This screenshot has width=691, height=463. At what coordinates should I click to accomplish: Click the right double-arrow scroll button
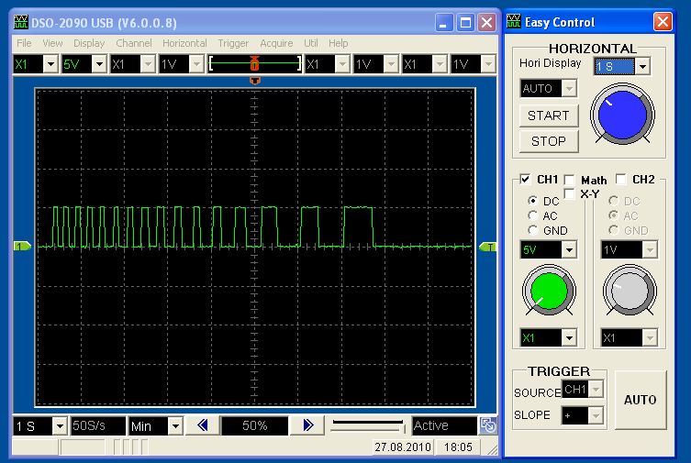click(x=308, y=425)
